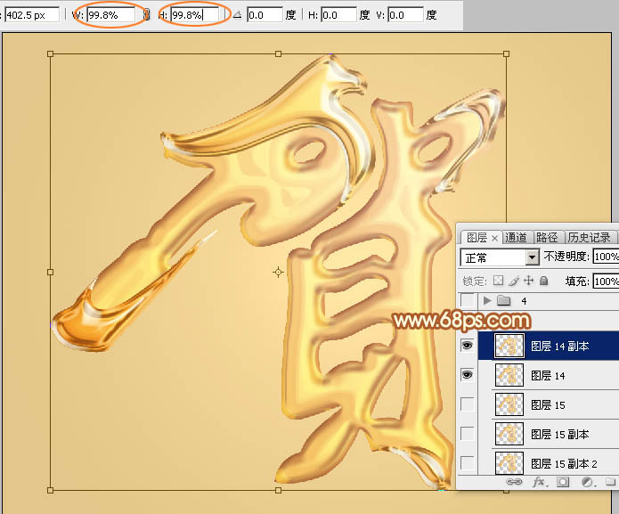Open the fx layer style menu
Screen dimensions: 619x514
pyautogui.click(x=540, y=482)
